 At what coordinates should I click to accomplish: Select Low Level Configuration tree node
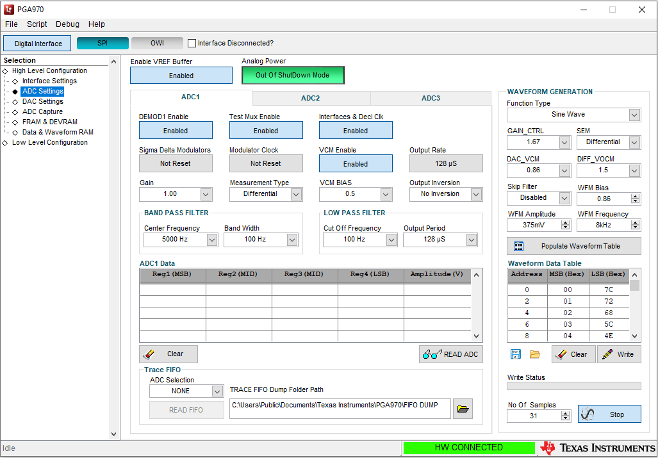tap(50, 143)
